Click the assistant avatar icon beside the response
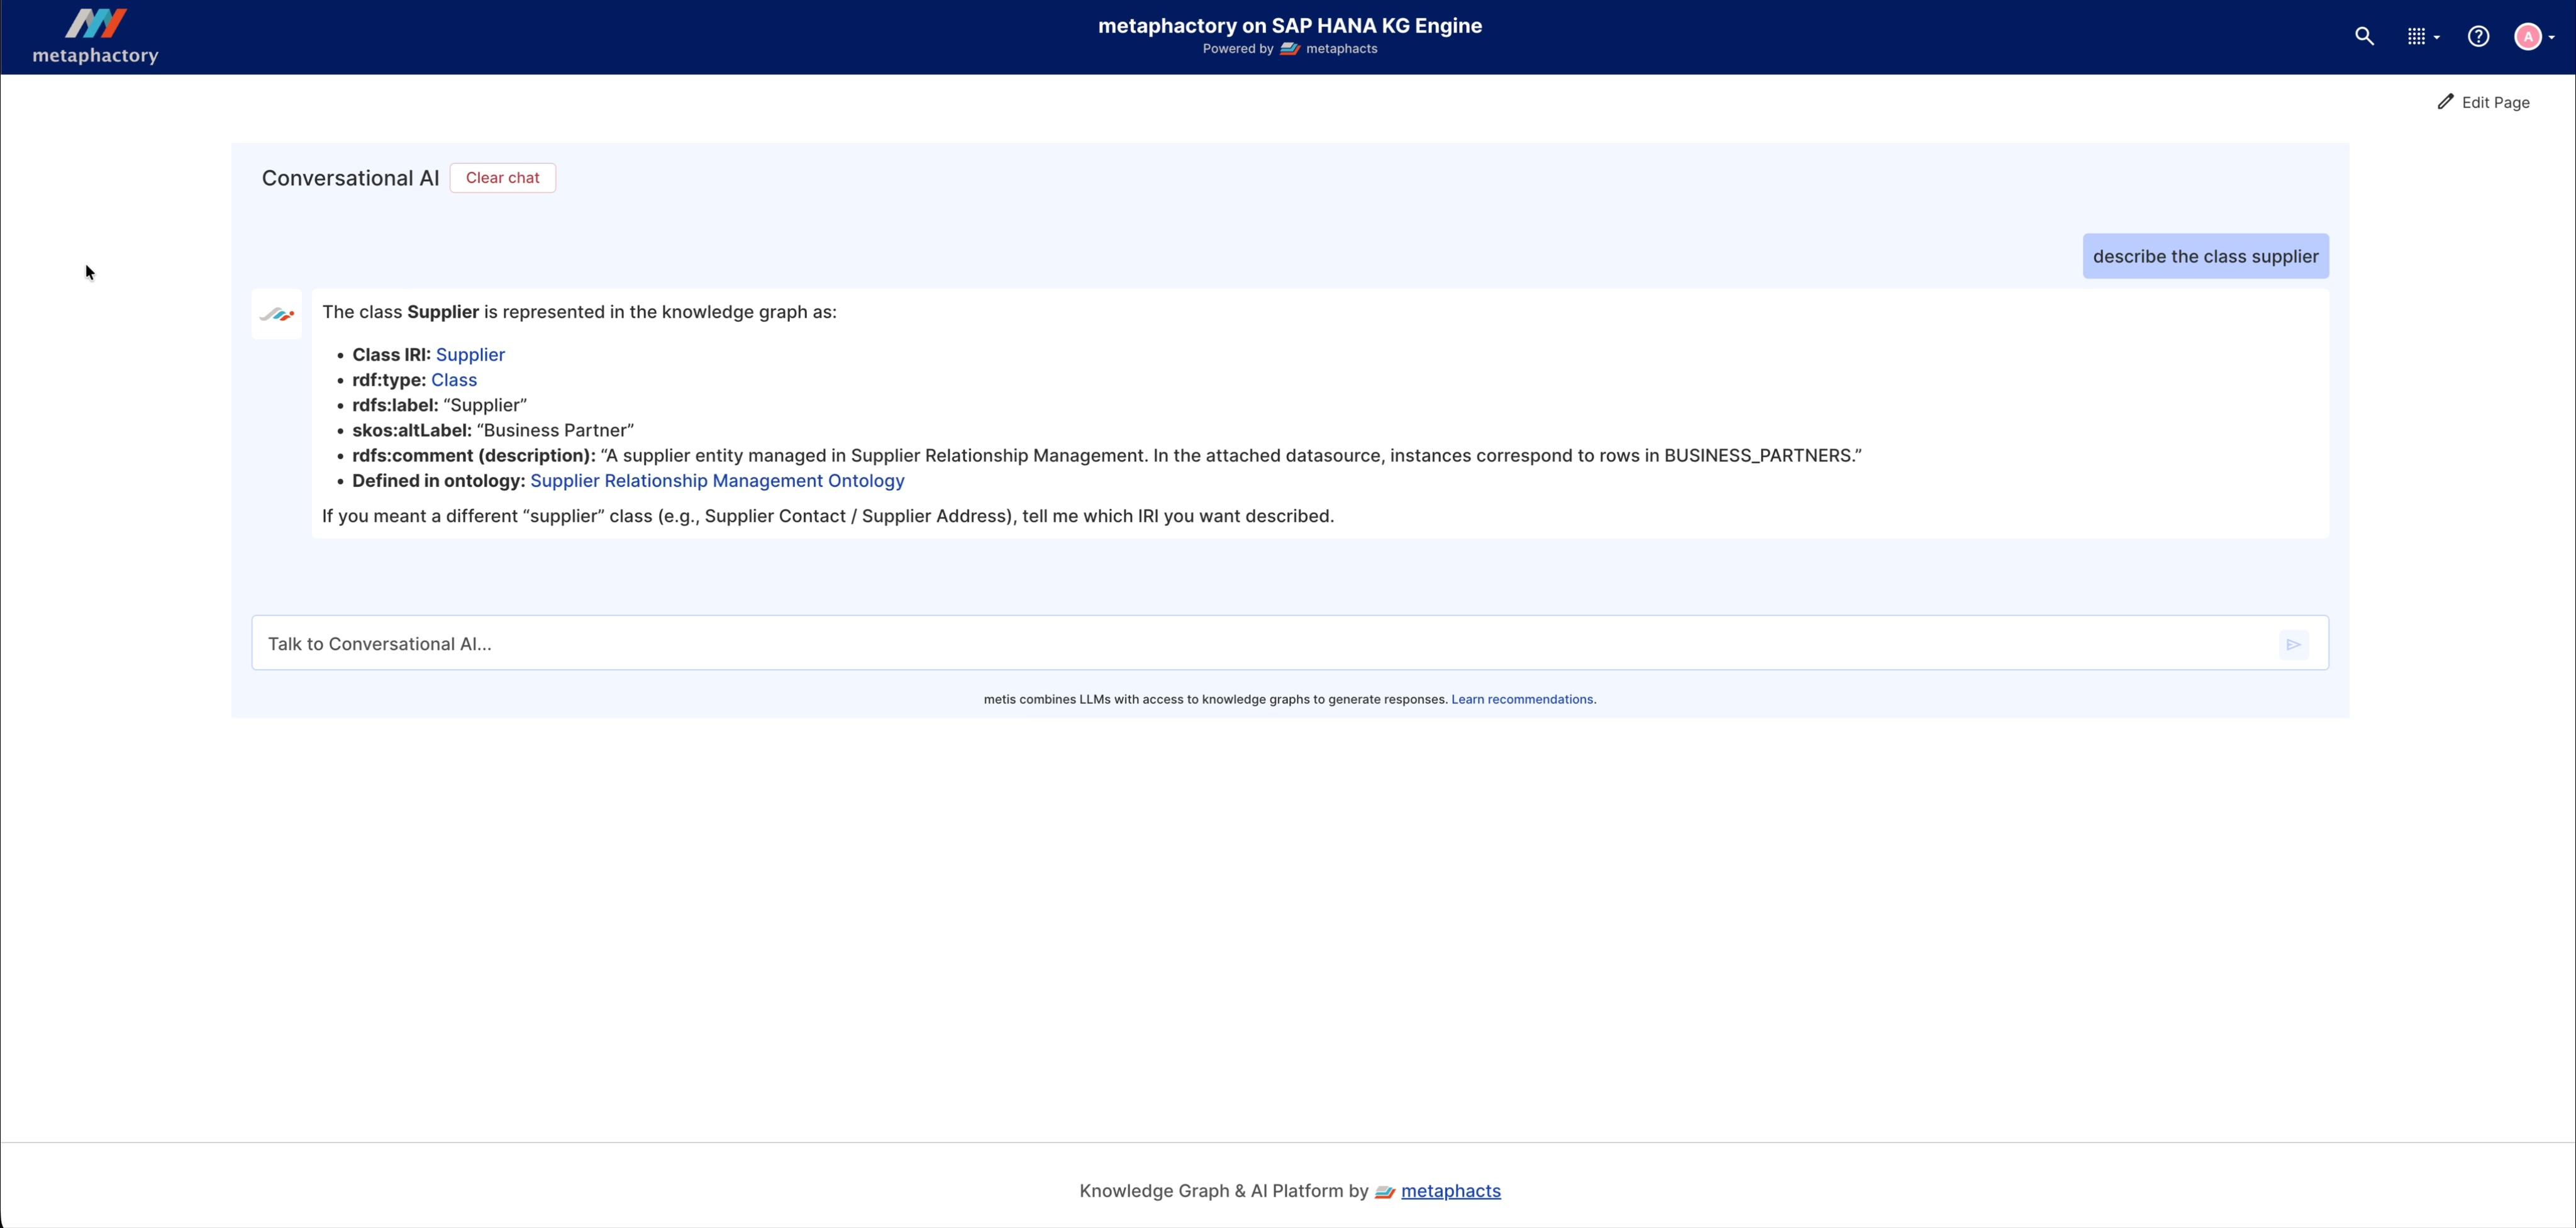The image size is (2576, 1228). (277, 315)
